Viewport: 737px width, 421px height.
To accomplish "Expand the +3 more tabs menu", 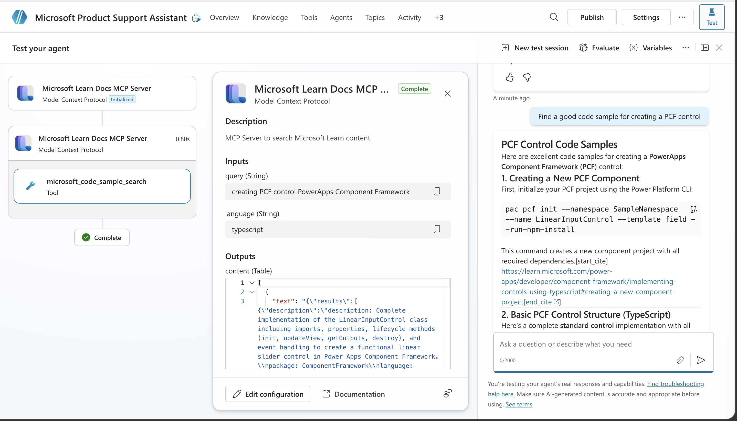I will pos(439,17).
